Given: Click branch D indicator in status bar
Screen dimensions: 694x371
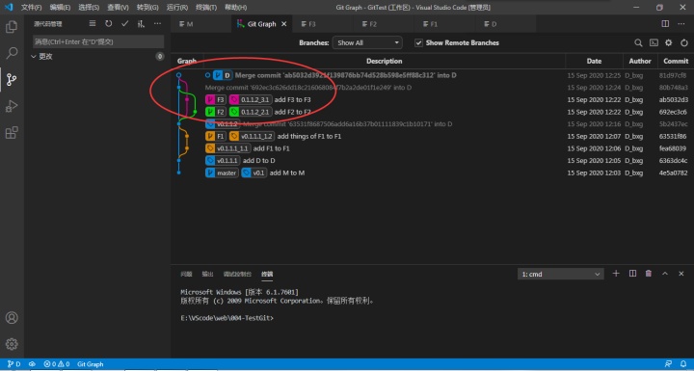Looking at the screenshot, I should [14, 364].
